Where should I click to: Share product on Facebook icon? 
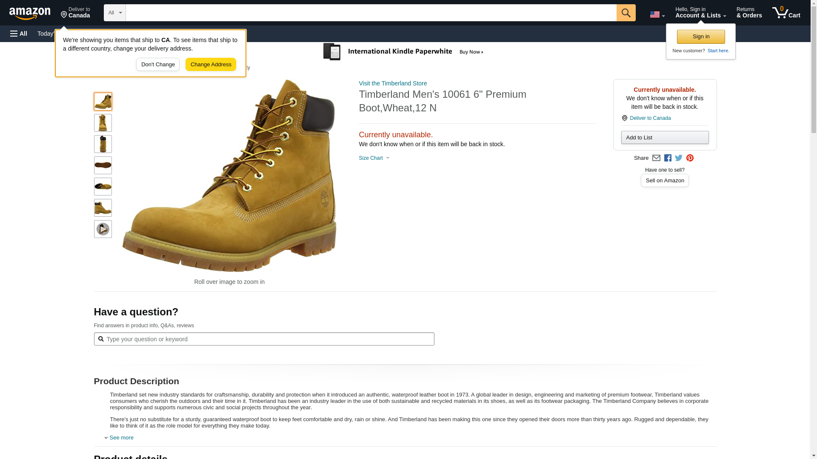point(668,158)
